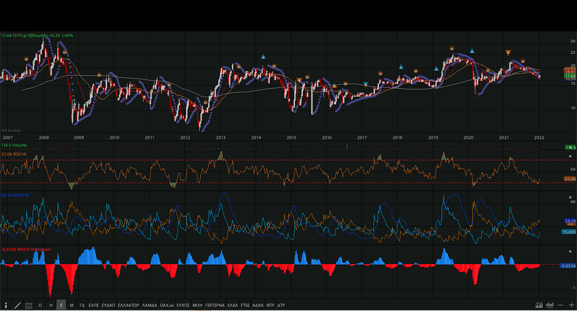Switch to daily H timeframe
The image size is (577, 311).
[x=51, y=305]
